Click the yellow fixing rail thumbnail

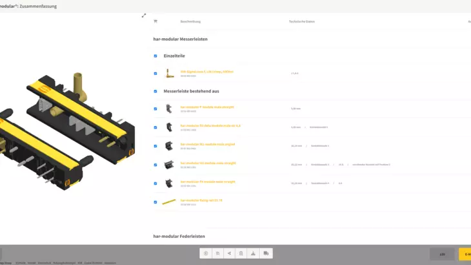click(169, 202)
